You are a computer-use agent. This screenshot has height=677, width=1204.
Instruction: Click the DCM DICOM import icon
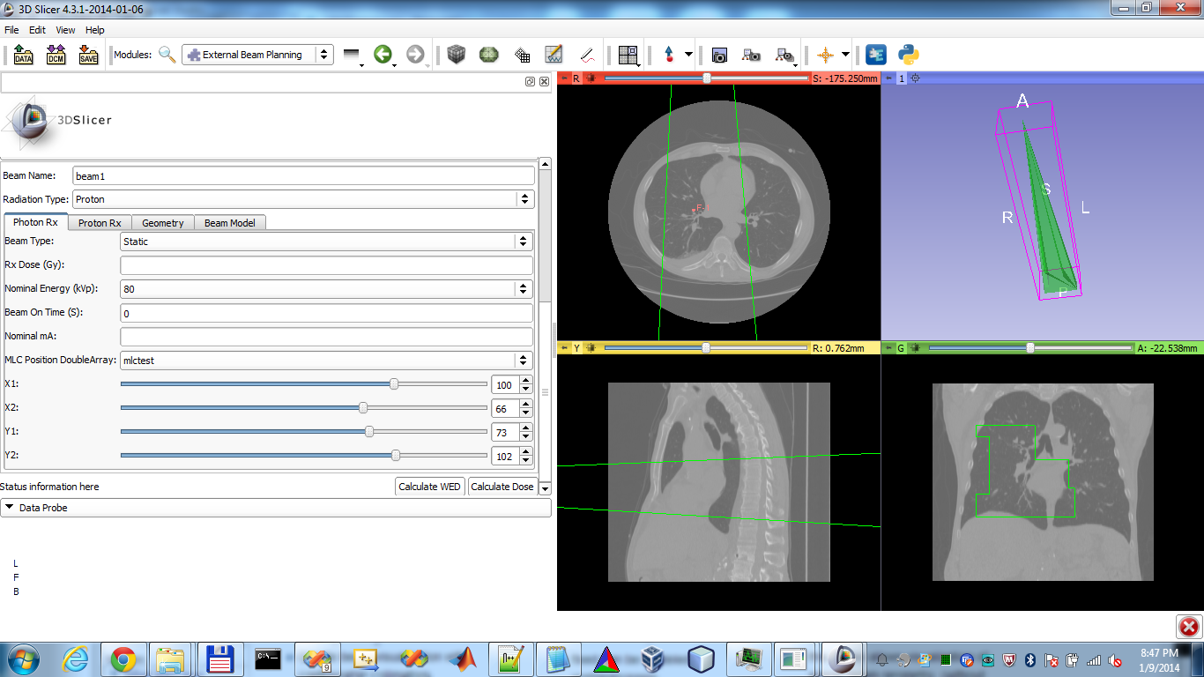point(56,55)
